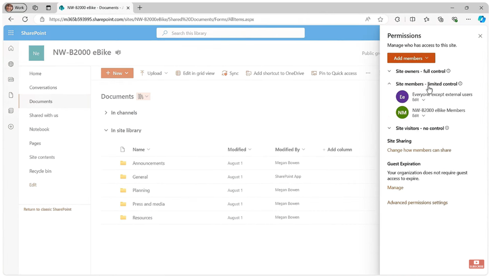Viewport: 489px width, 276px height.
Task: Click the SharePoint home icon in left rail
Action: 11,49
